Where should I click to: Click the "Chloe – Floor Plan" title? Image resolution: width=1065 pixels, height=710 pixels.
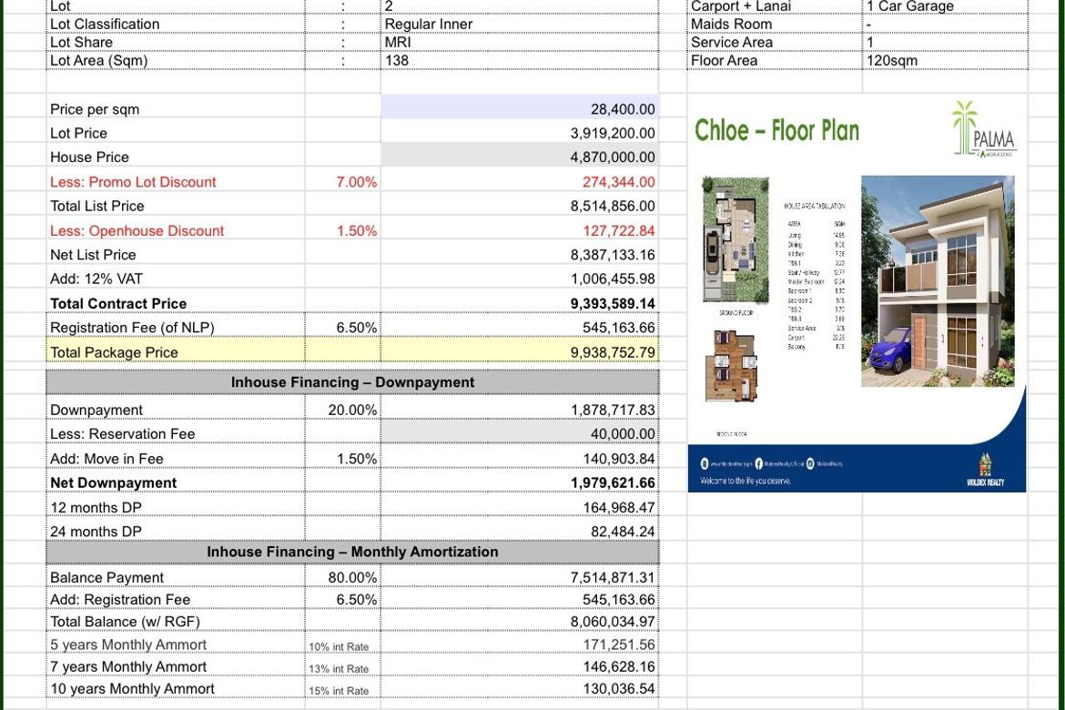click(776, 130)
